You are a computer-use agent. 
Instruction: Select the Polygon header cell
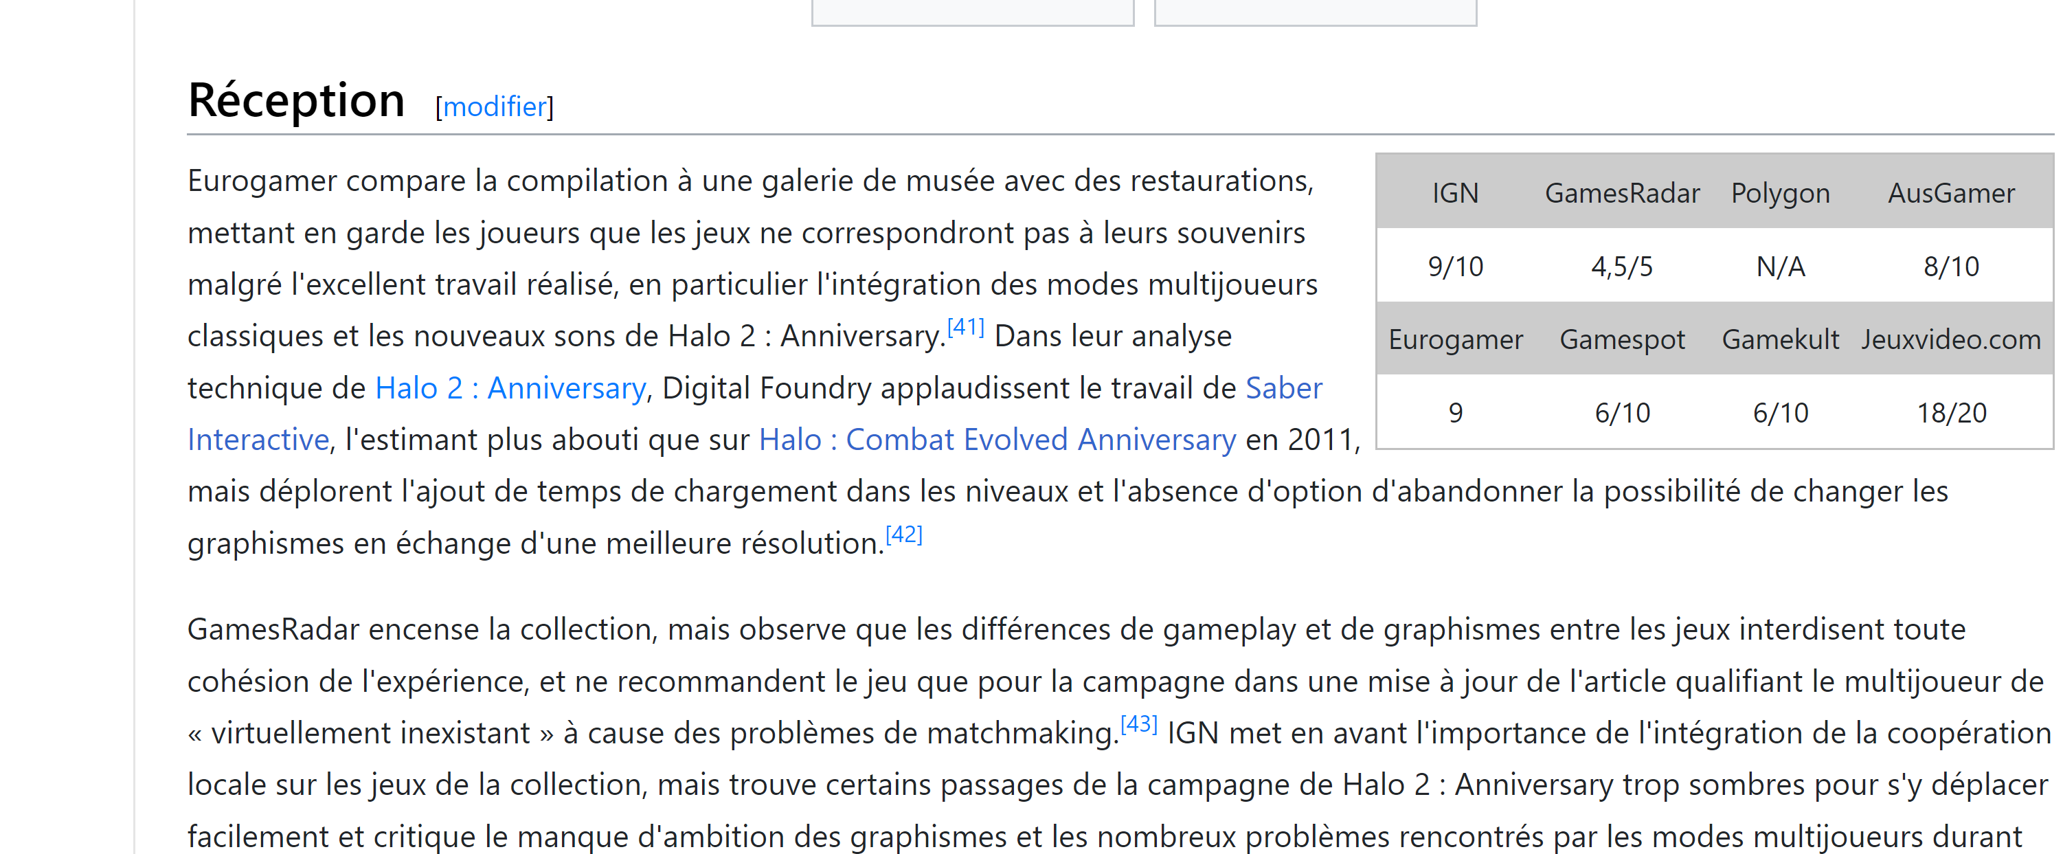tap(1779, 193)
